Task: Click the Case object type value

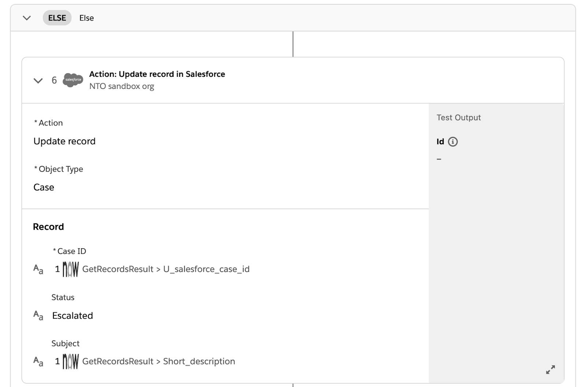Action: pos(44,187)
